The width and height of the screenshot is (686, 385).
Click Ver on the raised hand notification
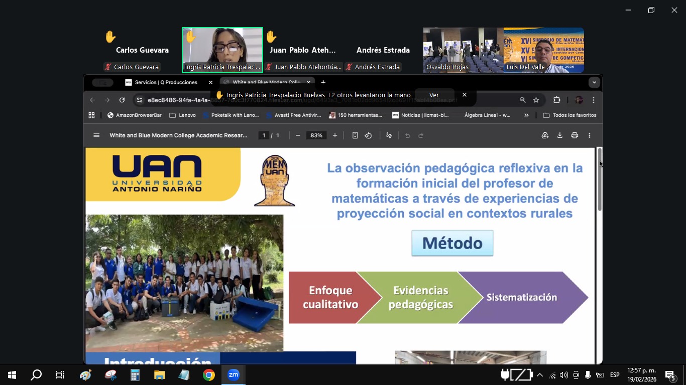[434, 95]
